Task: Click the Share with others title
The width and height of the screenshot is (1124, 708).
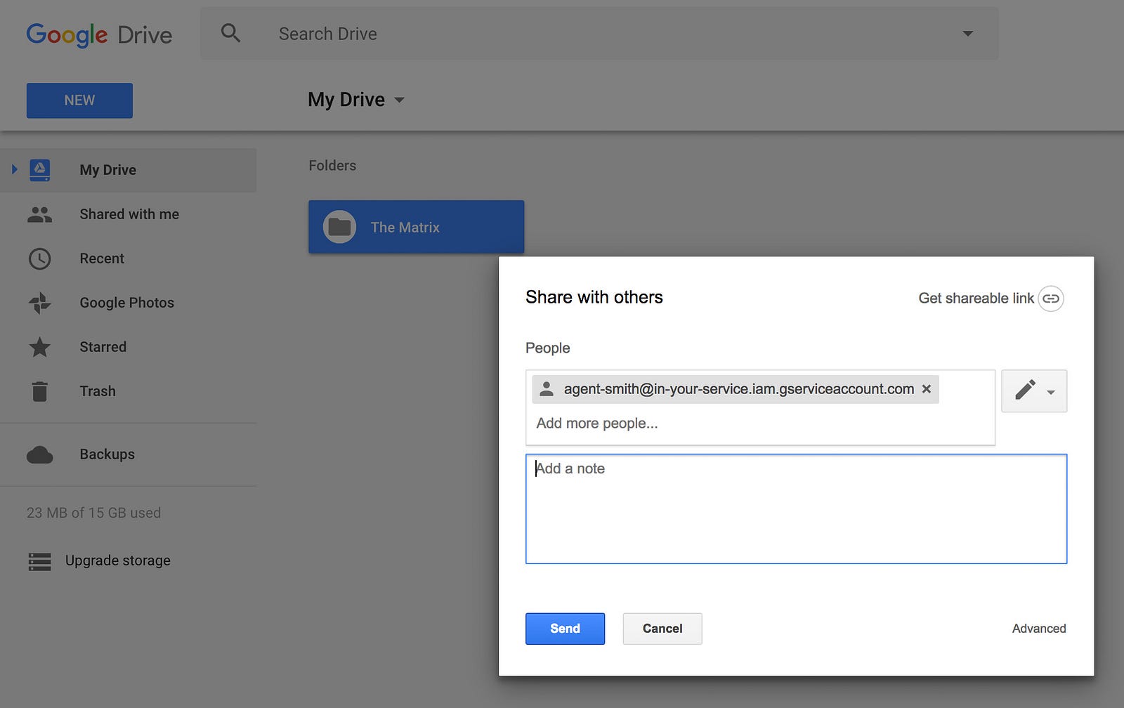Action: click(594, 297)
